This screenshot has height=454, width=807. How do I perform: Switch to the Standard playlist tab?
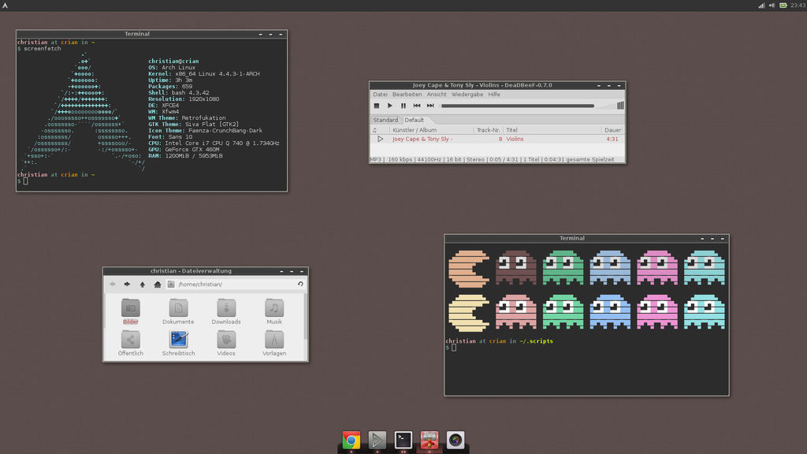click(x=385, y=120)
